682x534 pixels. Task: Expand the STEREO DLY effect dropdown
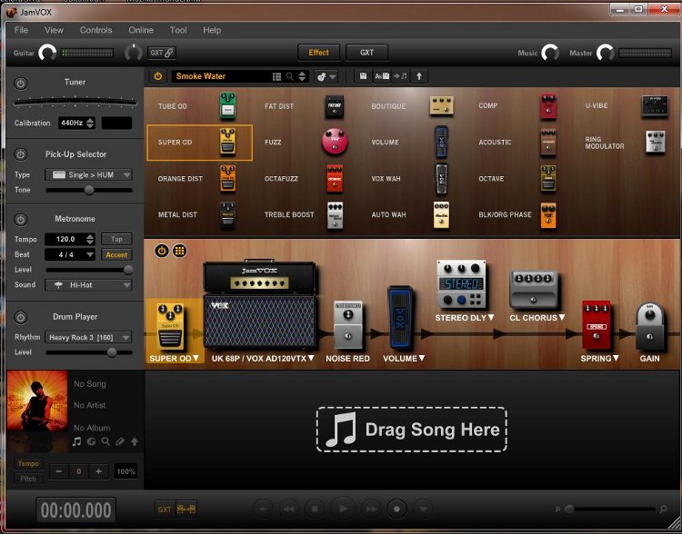tap(491, 318)
